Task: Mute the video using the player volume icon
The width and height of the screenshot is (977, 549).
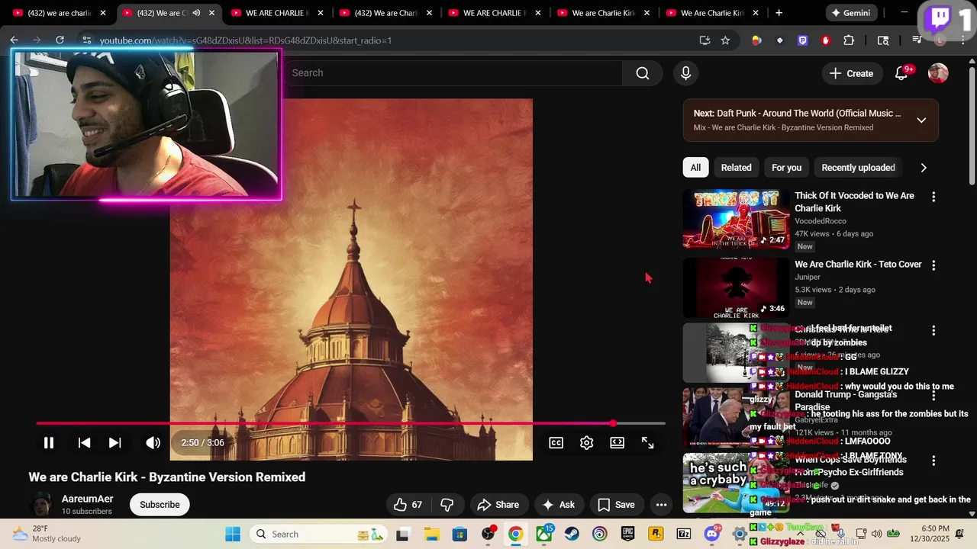Action: [153, 443]
